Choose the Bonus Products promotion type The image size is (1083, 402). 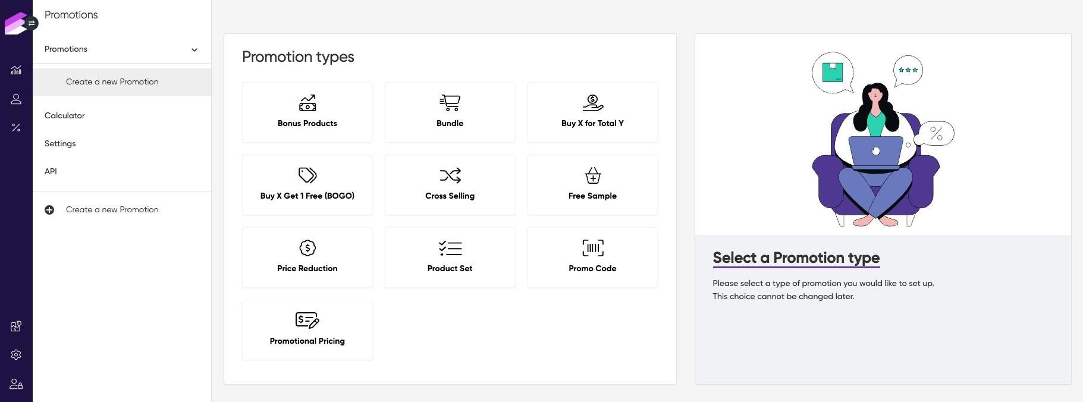coord(307,112)
